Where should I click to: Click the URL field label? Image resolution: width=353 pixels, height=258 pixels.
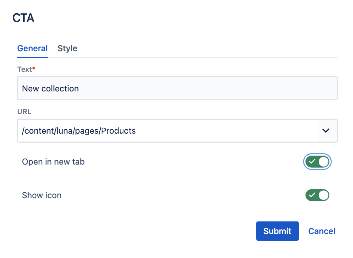click(x=24, y=112)
